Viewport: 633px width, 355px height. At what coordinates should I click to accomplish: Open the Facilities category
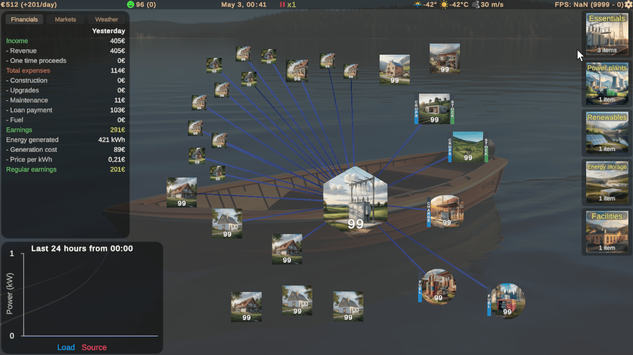(x=607, y=233)
